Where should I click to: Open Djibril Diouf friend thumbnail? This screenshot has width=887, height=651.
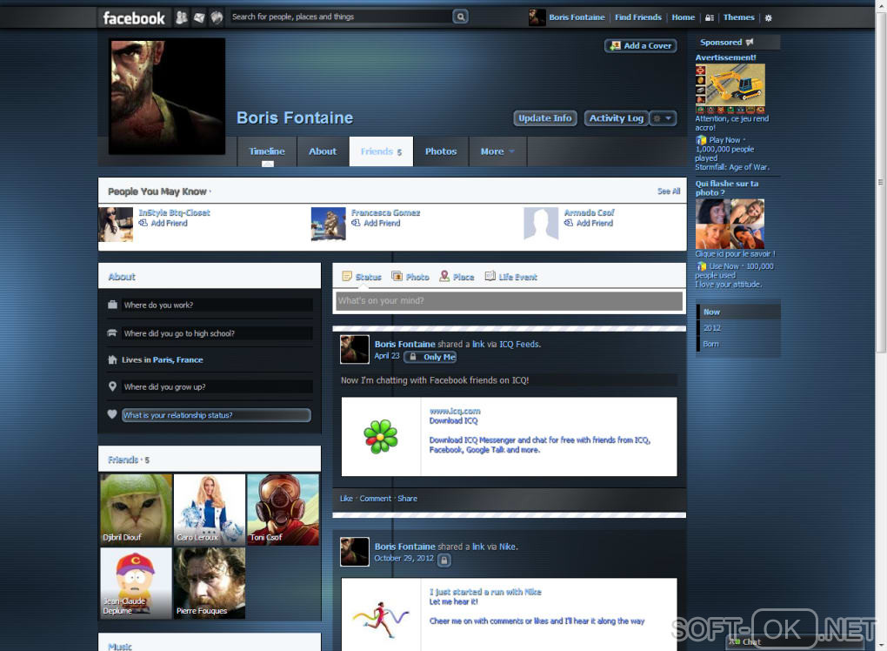click(137, 509)
